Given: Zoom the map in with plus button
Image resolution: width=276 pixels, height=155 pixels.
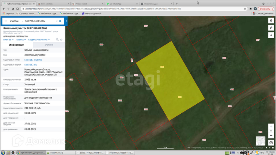Looking at the screenshot, I should (271, 127).
